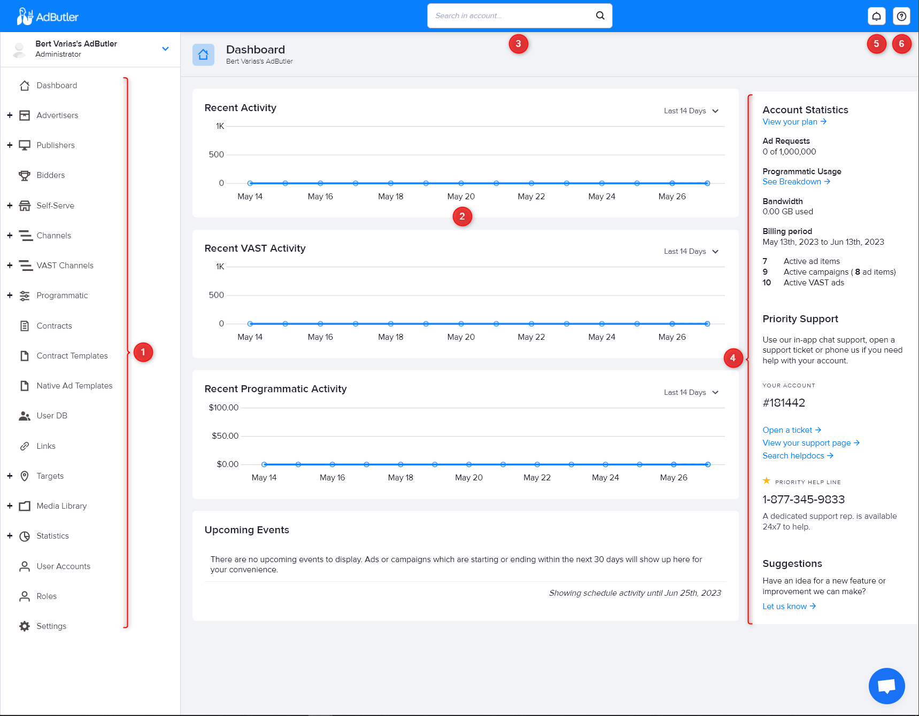
Task: Open the Native Ad Templates menu item
Action: (x=74, y=385)
